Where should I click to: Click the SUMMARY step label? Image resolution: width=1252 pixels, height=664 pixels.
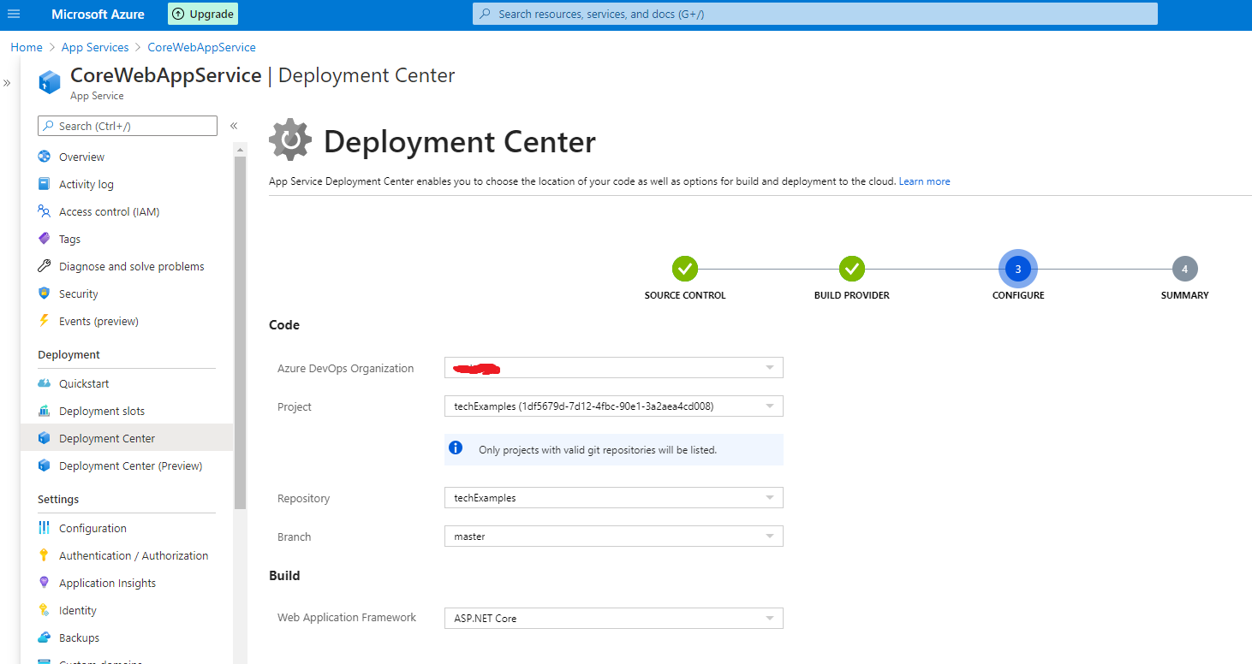pyautogui.click(x=1185, y=295)
